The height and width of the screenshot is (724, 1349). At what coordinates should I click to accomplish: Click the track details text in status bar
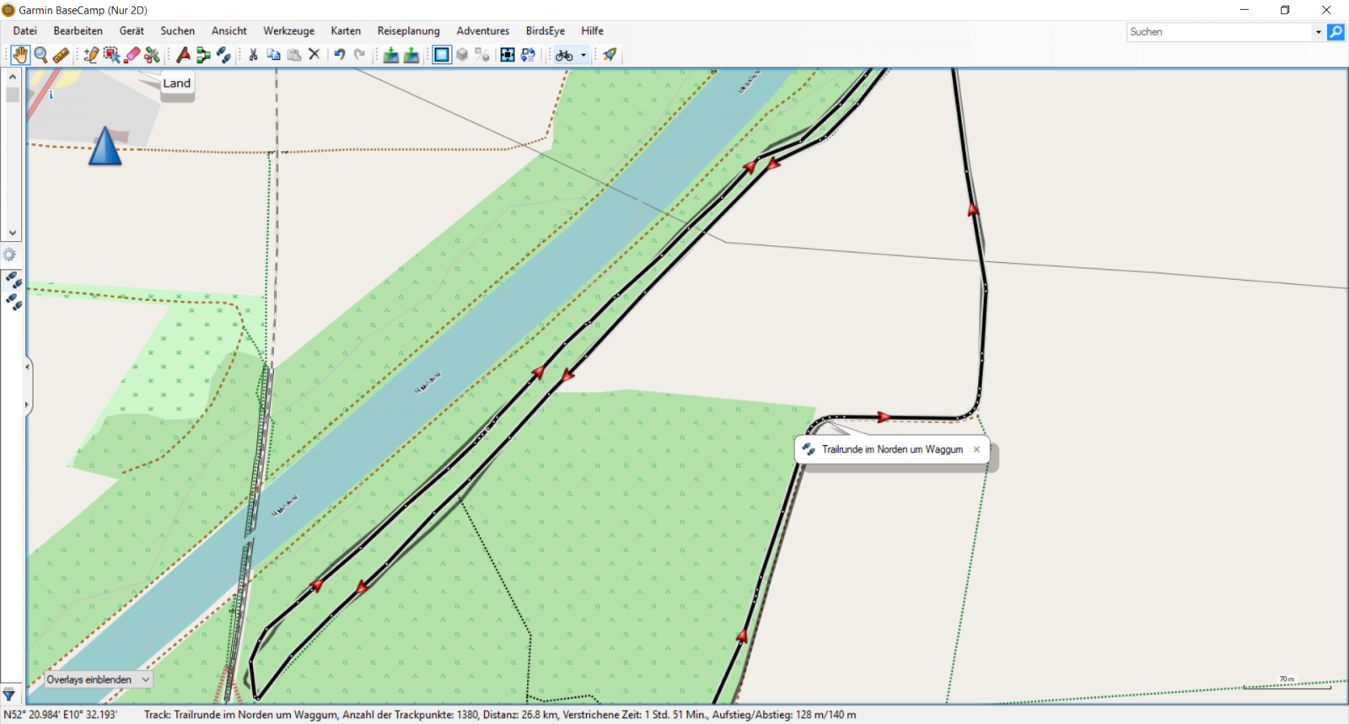point(500,715)
